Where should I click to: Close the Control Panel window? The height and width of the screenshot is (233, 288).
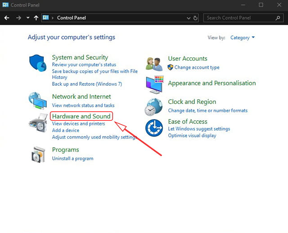pos(279,5)
